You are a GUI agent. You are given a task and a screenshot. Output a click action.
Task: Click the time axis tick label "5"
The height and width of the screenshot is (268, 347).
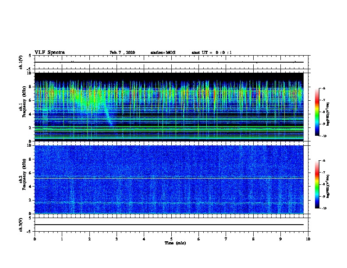(171, 239)
